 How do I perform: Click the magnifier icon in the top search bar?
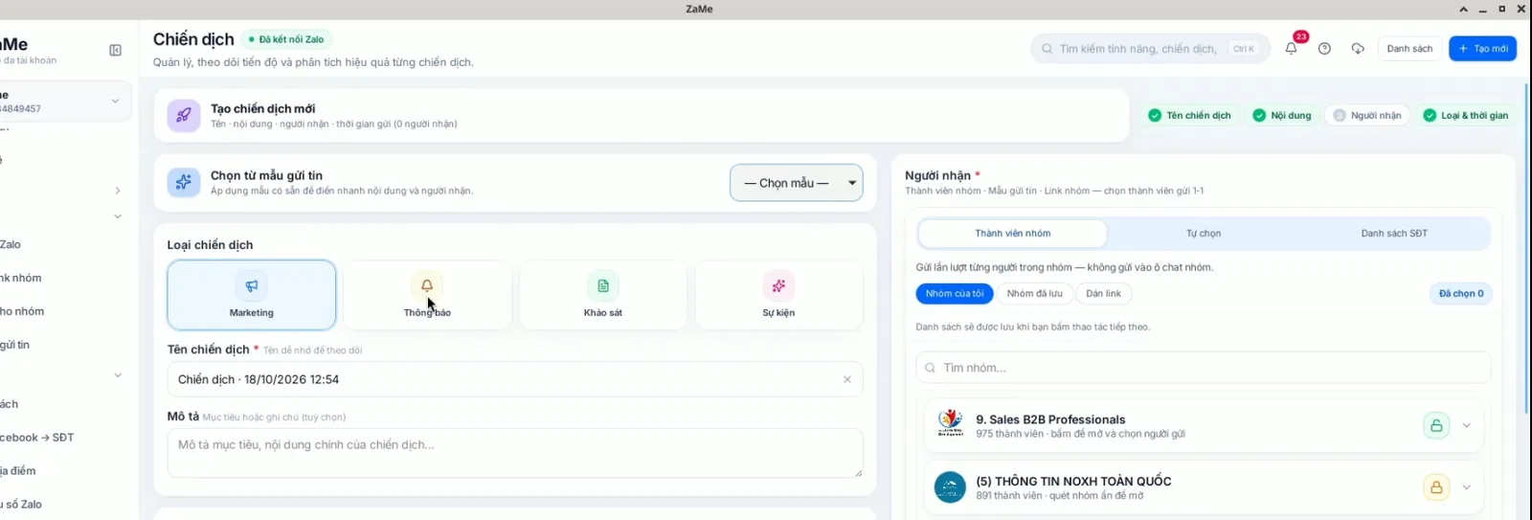click(x=1047, y=49)
